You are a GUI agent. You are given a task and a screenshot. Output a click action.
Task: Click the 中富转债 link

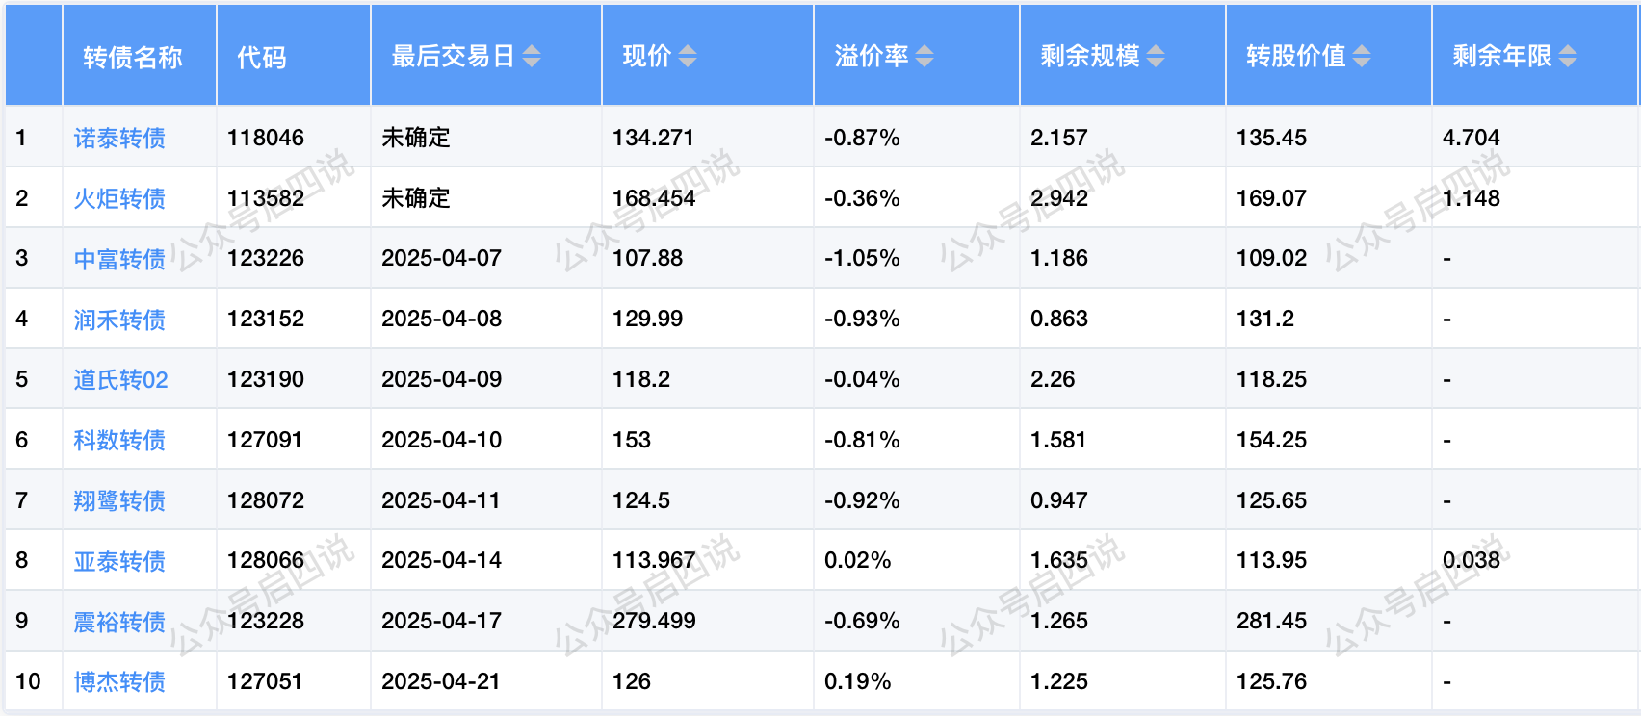point(119,260)
